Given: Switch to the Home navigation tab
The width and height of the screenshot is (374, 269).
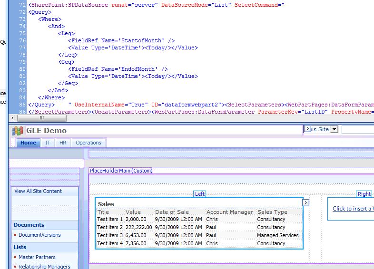Looking at the screenshot, I should click(28, 143).
